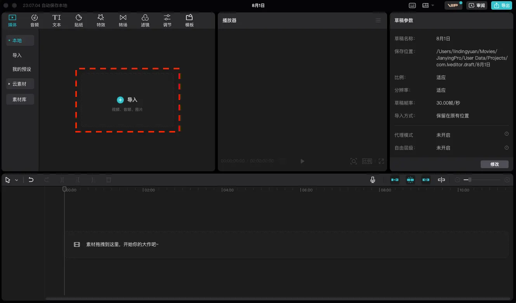Select 导入 in the left sidebar
This screenshot has height=303, width=516.
[17, 55]
